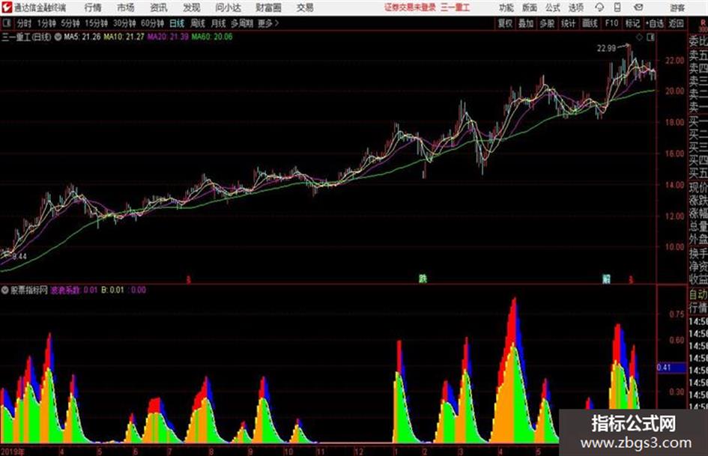Open the 公式 menu
708x456 pixels.
pos(553,7)
